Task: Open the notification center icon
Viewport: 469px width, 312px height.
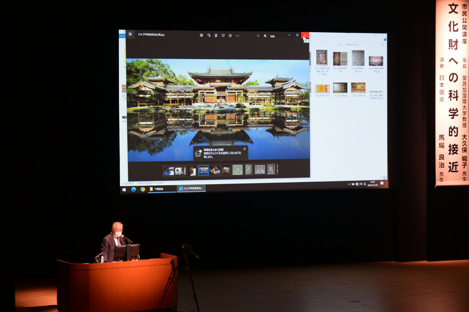Action: click(382, 183)
